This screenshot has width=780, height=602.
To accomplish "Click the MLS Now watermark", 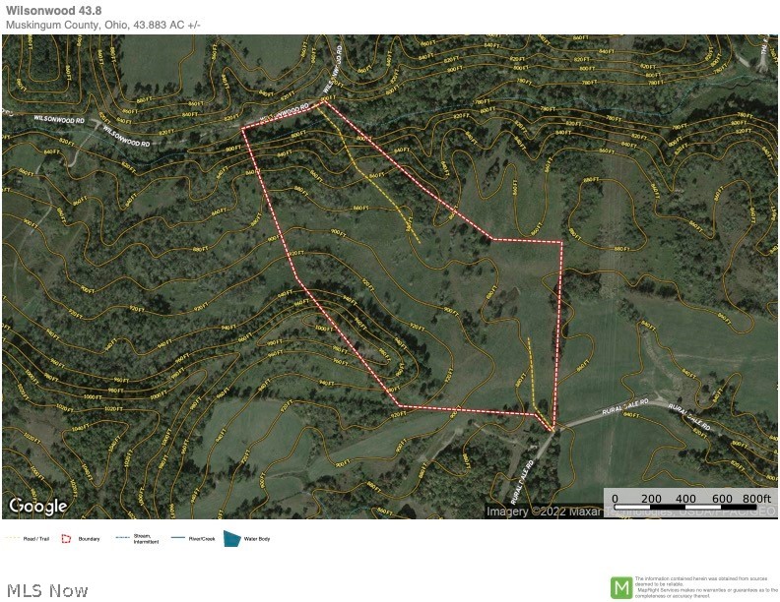I will [x=45, y=590].
